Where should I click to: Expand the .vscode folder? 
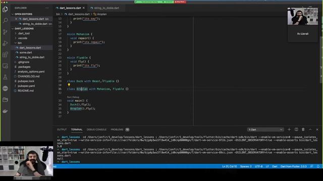tap(22, 38)
